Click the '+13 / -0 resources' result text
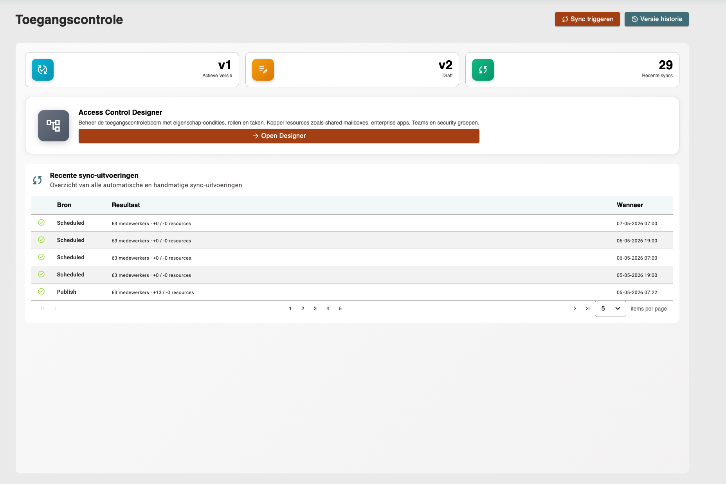The image size is (726, 484). point(173,293)
